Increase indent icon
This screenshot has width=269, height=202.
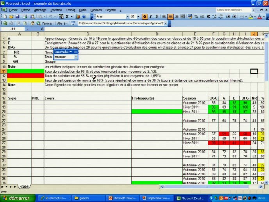[x=234, y=17]
